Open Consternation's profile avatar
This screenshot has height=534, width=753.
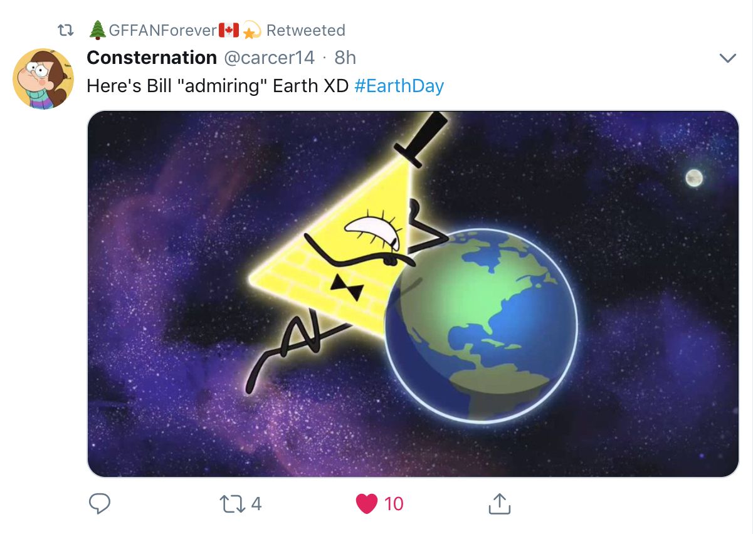point(43,78)
